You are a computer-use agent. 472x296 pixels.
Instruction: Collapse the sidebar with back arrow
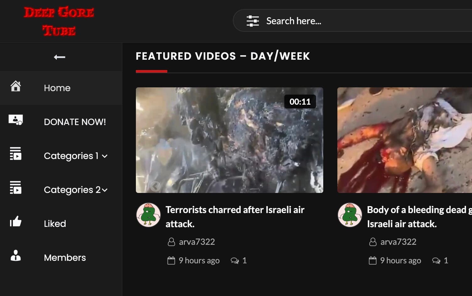tap(59, 57)
